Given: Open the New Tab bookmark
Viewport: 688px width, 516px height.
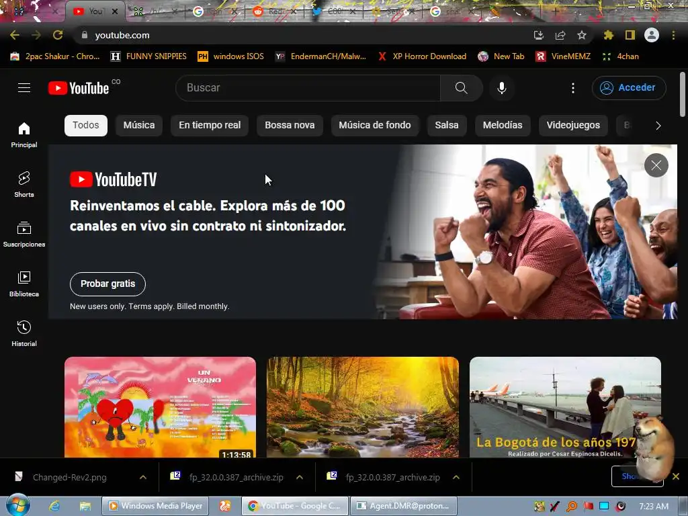Looking at the screenshot, I should tap(501, 56).
